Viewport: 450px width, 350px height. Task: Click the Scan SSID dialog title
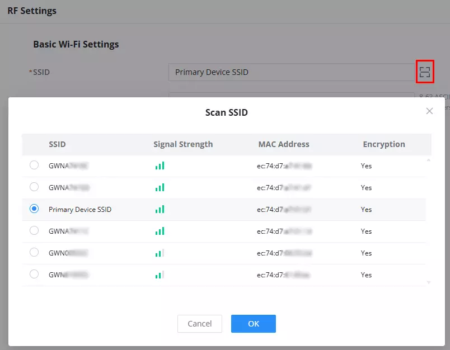tap(227, 112)
